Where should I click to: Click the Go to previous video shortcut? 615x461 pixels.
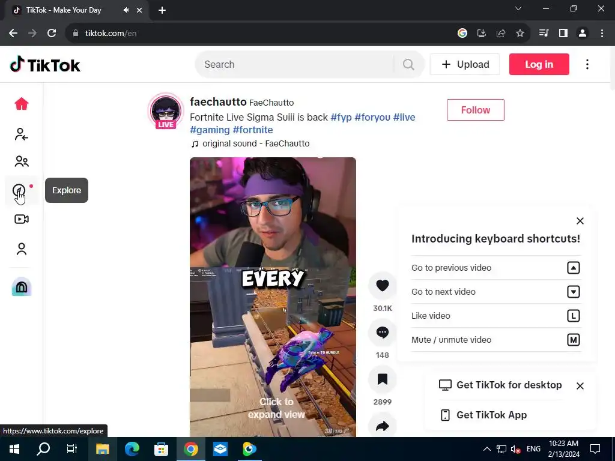point(495,268)
